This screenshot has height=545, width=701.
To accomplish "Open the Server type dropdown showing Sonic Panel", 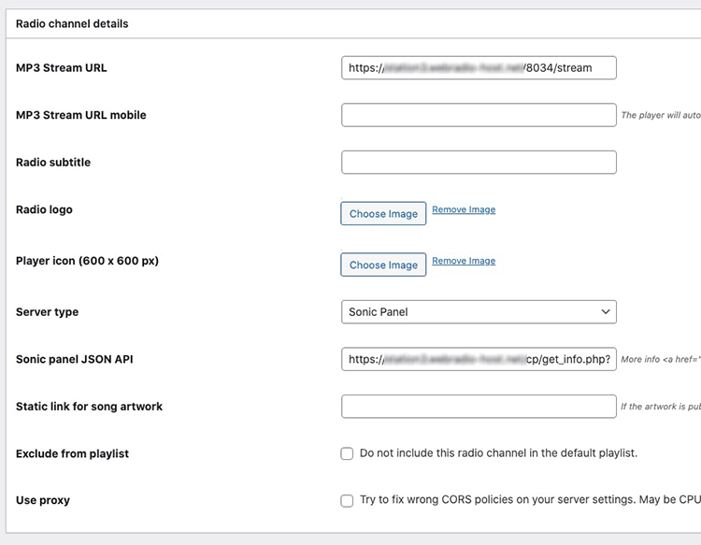I will [479, 311].
